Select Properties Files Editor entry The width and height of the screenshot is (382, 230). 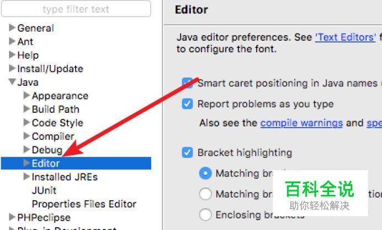[84, 204]
